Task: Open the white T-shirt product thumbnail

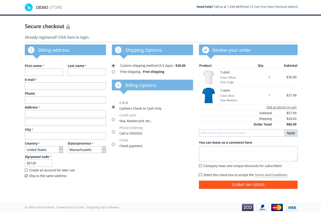Action: tap(209, 77)
